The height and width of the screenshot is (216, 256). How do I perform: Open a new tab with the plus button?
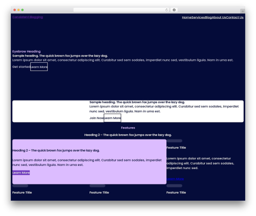coord(243,11)
